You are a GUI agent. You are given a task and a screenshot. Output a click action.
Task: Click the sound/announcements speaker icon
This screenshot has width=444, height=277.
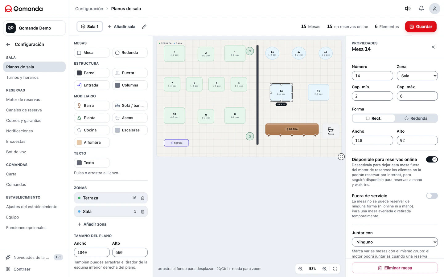(408, 9)
